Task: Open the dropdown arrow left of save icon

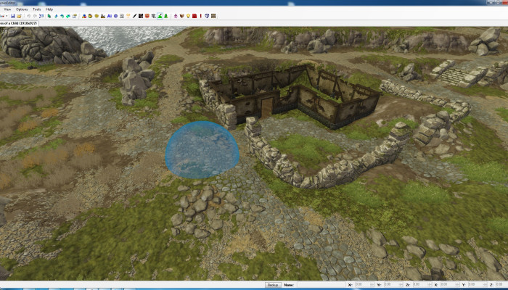Action: (x=7, y=16)
